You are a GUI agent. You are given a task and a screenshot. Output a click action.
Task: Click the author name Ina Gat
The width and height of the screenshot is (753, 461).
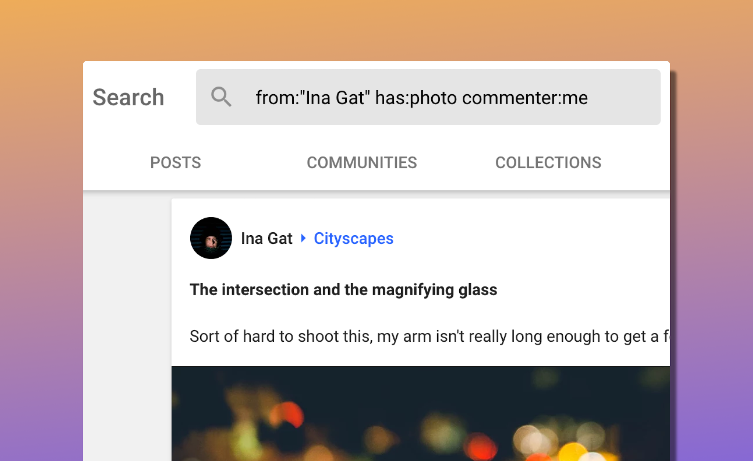pos(267,238)
